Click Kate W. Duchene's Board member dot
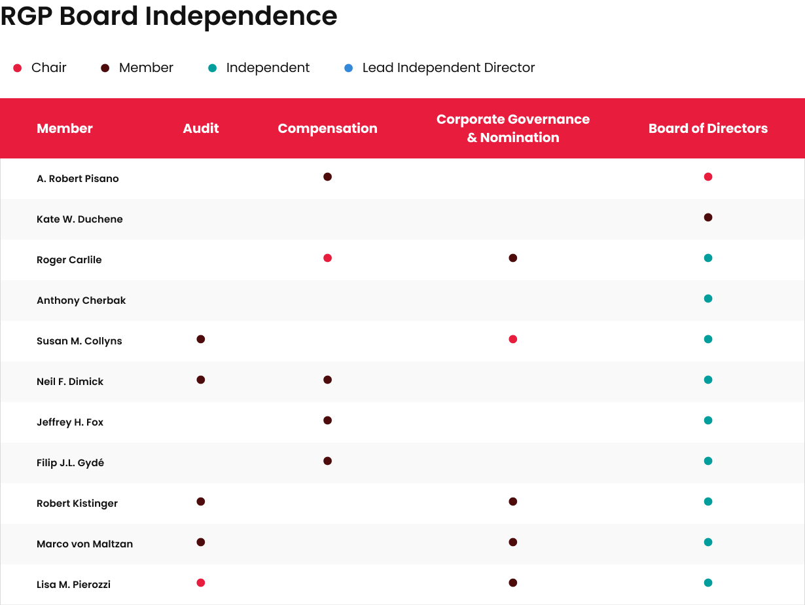This screenshot has height=605, width=805. (707, 217)
